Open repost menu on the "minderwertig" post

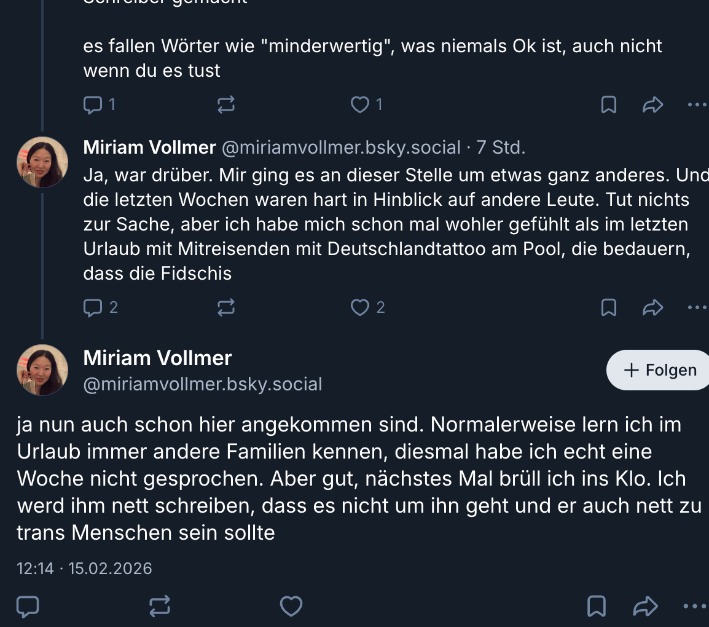[226, 105]
